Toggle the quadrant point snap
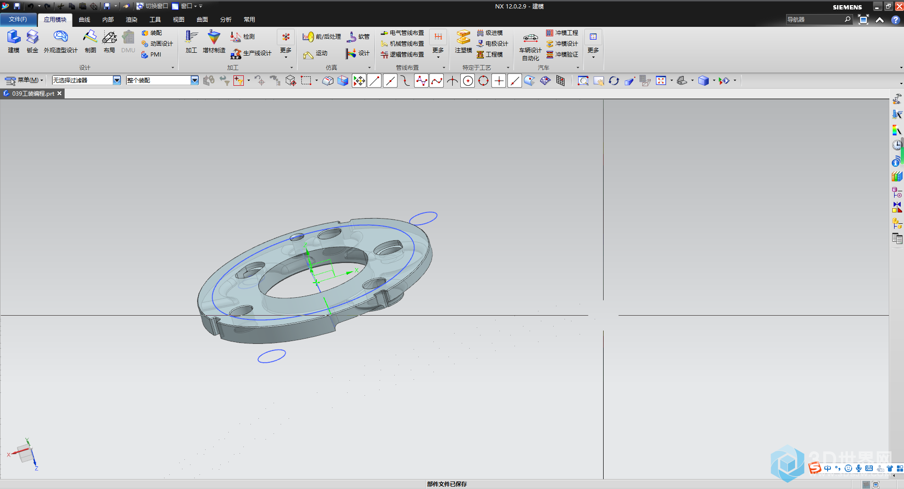This screenshot has width=904, height=489. click(483, 81)
